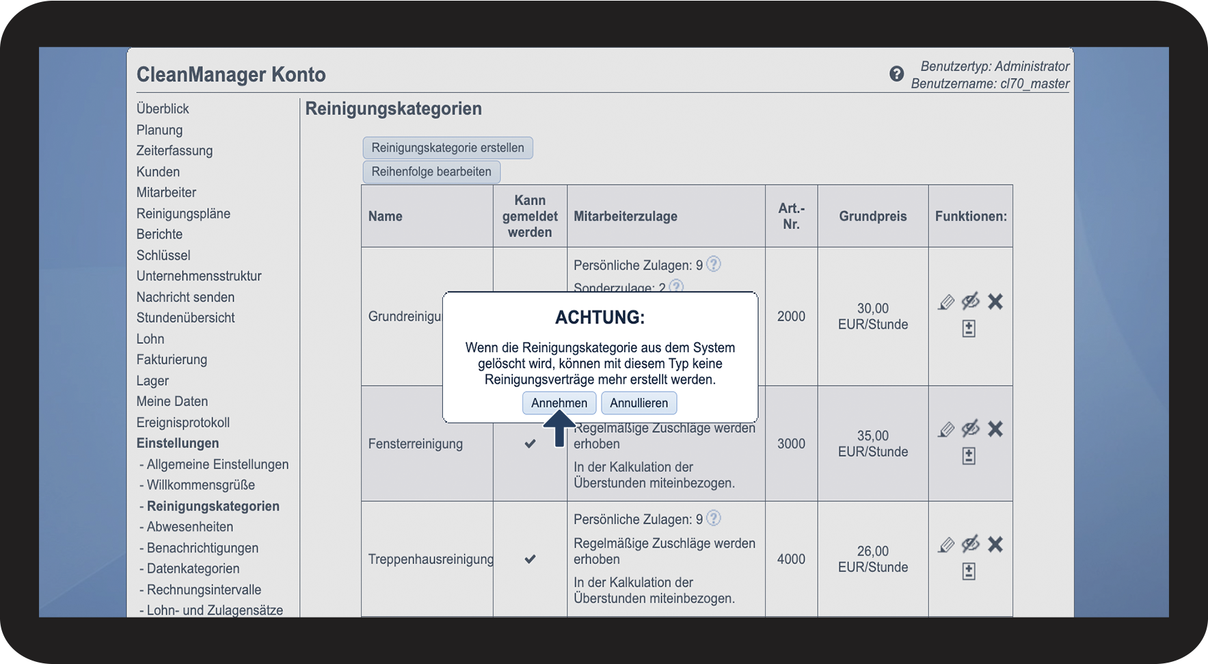
Task: Open Reihenfolge bearbeiten
Action: click(431, 172)
